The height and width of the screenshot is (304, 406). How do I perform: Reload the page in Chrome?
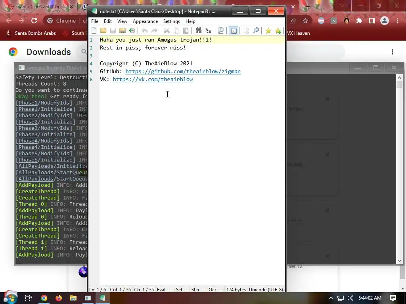34,21
